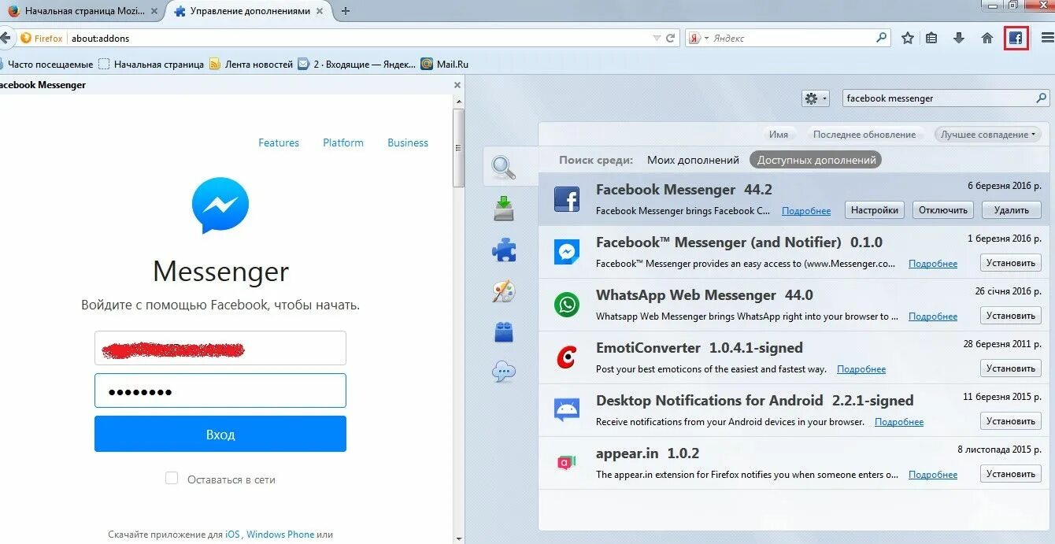The width and height of the screenshot is (1055, 544).
Task: Install WhatsApp Web Messenger add-on
Action: point(1011,316)
